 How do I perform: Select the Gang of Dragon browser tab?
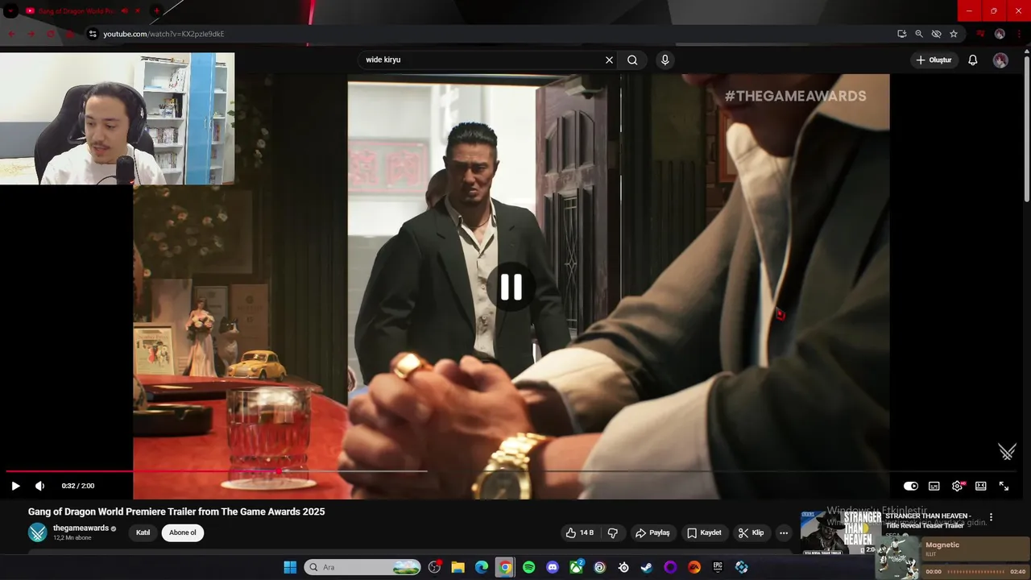coord(77,11)
